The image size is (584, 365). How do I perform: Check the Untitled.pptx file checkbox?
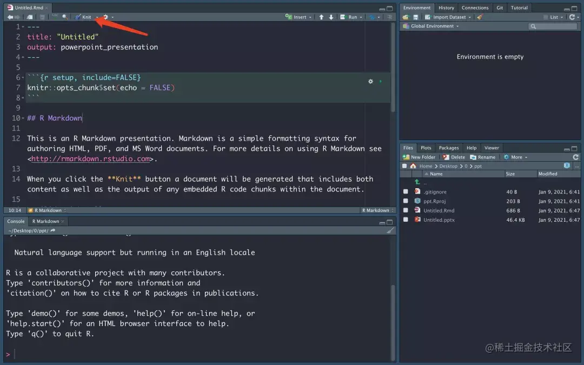(406, 220)
